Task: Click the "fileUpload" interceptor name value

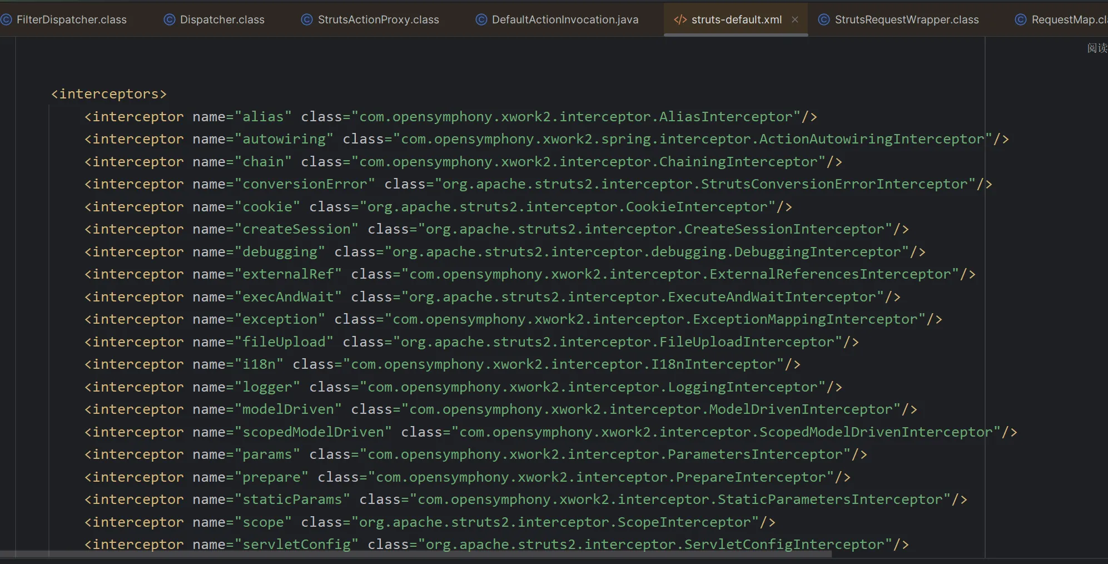Action: [x=284, y=342]
